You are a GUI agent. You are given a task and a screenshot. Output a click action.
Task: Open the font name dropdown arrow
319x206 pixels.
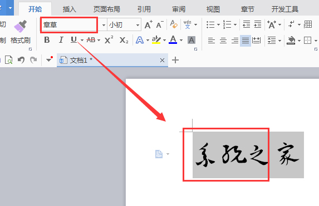point(104,25)
